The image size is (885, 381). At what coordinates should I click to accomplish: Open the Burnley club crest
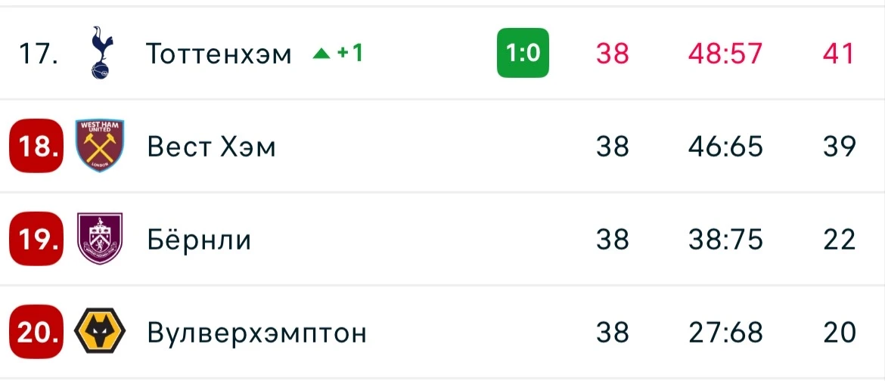click(100, 239)
